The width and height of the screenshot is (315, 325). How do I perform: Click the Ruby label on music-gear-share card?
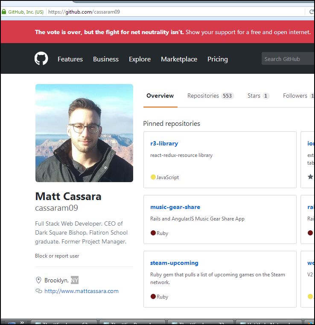(162, 233)
